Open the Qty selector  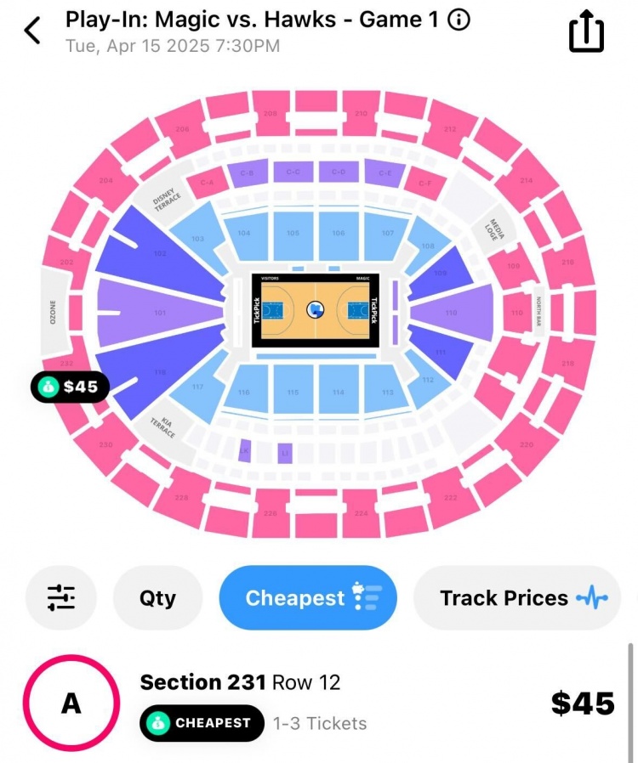tap(157, 597)
